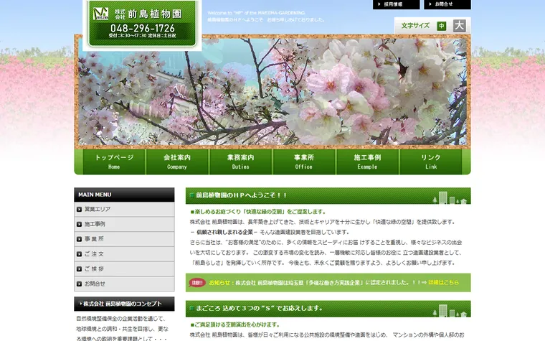
Task: Click the Welcome to HP tagline text
Action: [x=256, y=13]
